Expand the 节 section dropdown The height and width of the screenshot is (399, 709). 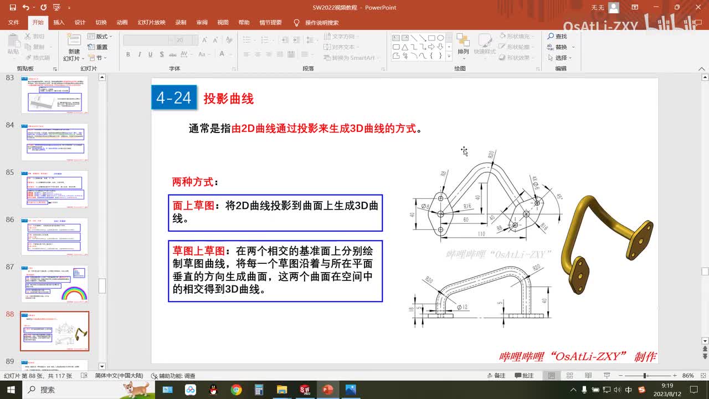point(98,58)
